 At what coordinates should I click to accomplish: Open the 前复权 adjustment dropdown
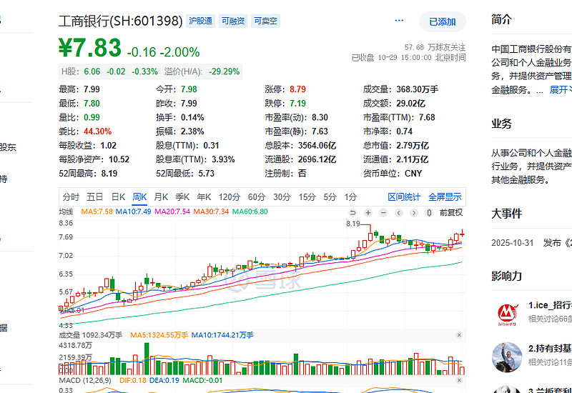pos(451,212)
